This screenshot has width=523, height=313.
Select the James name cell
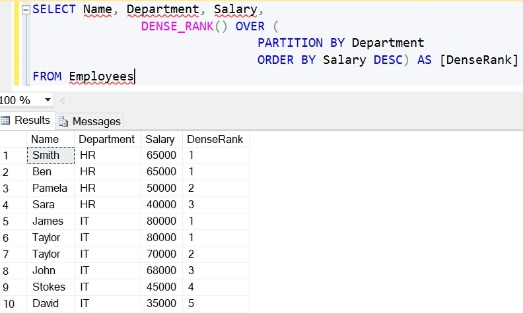(x=50, y=221)
